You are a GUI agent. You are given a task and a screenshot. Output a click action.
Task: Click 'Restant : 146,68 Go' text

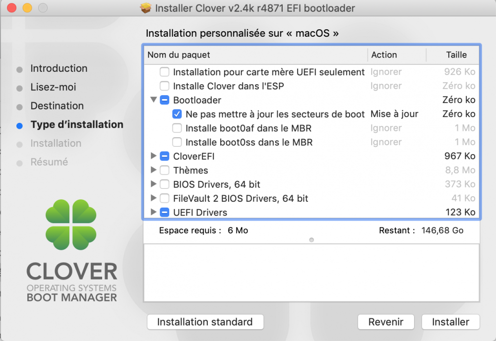coord(421,230)
